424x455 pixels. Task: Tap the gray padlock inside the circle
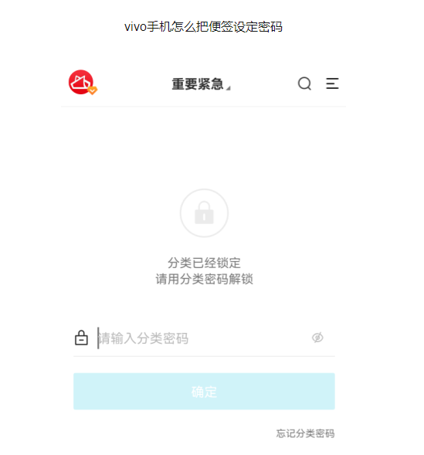pos(204,212)
